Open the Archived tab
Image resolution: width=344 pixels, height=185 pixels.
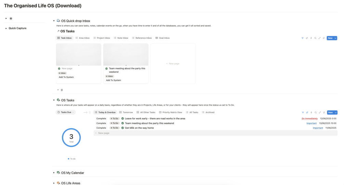click(208, 112)
